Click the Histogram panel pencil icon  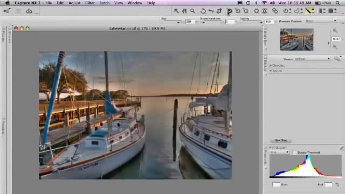(x=342, y=149)
